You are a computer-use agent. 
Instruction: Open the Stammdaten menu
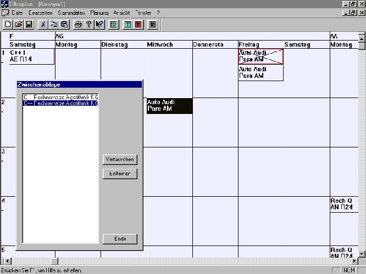tap(71, 12)
